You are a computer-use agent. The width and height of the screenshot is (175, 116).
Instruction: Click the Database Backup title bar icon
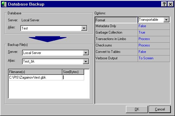(x=4, y=4)
